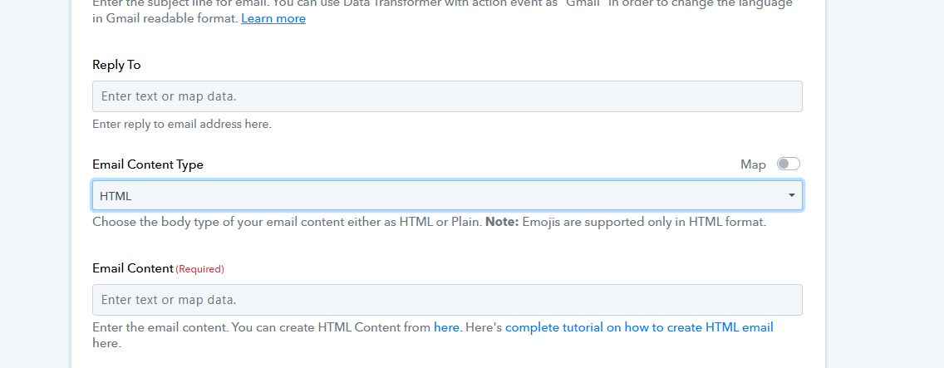Click the Email Content Type label
944x368 pixels.
pyautogui.click(x=147, y=164)
